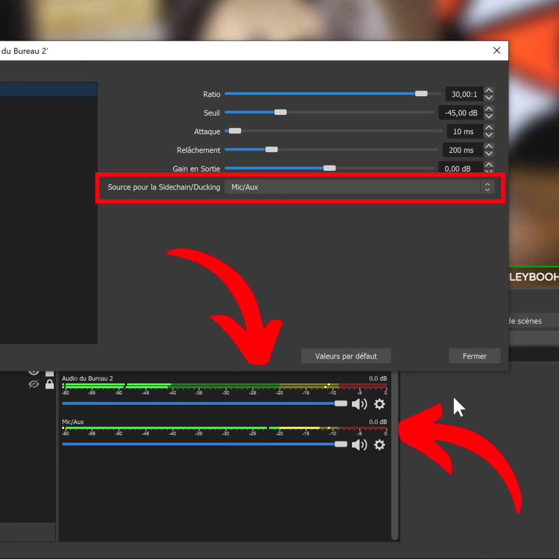This screenshot has width=559, height=559.
Task: Click the Ratio value field 30,00:1
Action: 464,94
